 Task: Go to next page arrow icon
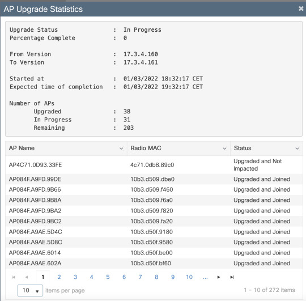219,277
